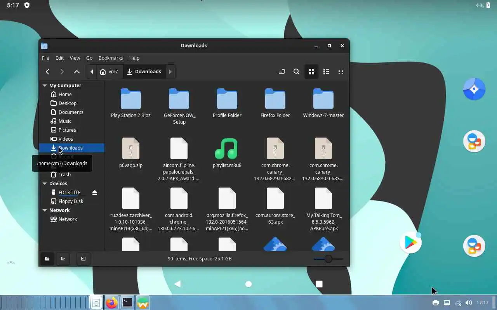Switch to icon grid view
The height and width of the screenshot is (310, 497).
point(311,72)
